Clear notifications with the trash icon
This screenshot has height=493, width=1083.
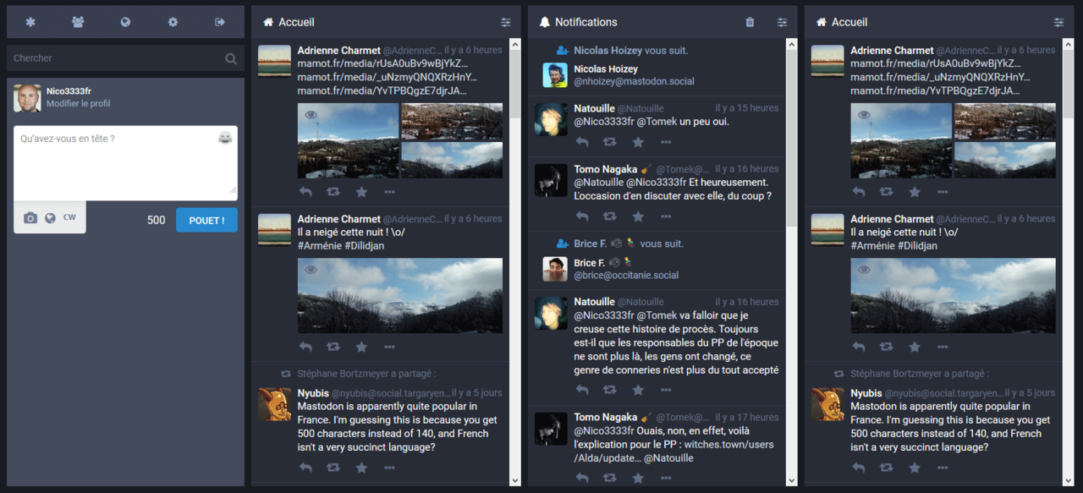pyautogui.click(x=750, y=22)
